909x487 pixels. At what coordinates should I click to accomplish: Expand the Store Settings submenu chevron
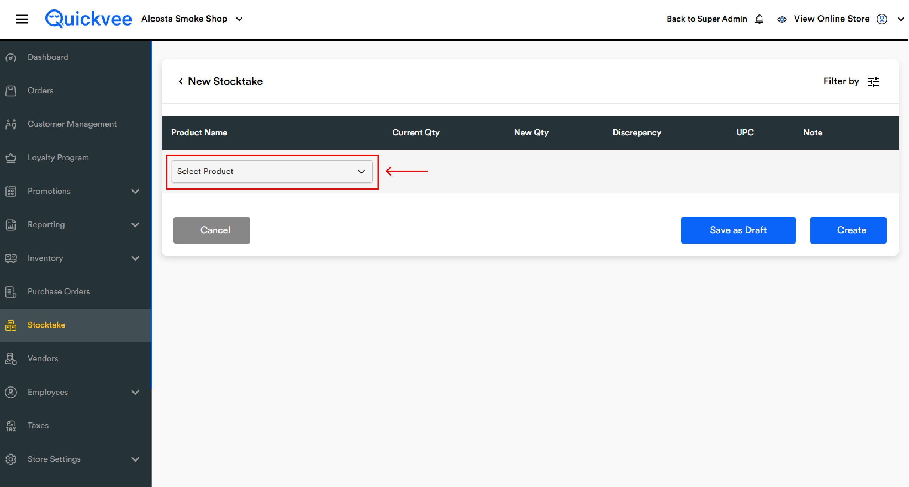click(x=135, y=459)
